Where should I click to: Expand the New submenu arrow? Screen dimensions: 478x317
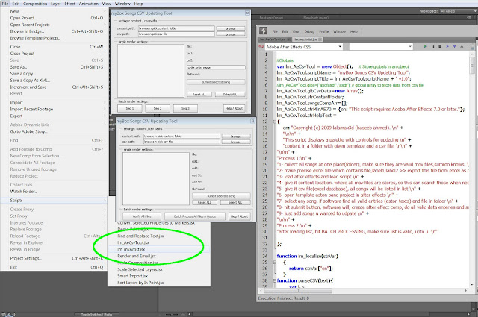[x=105, y=11]
